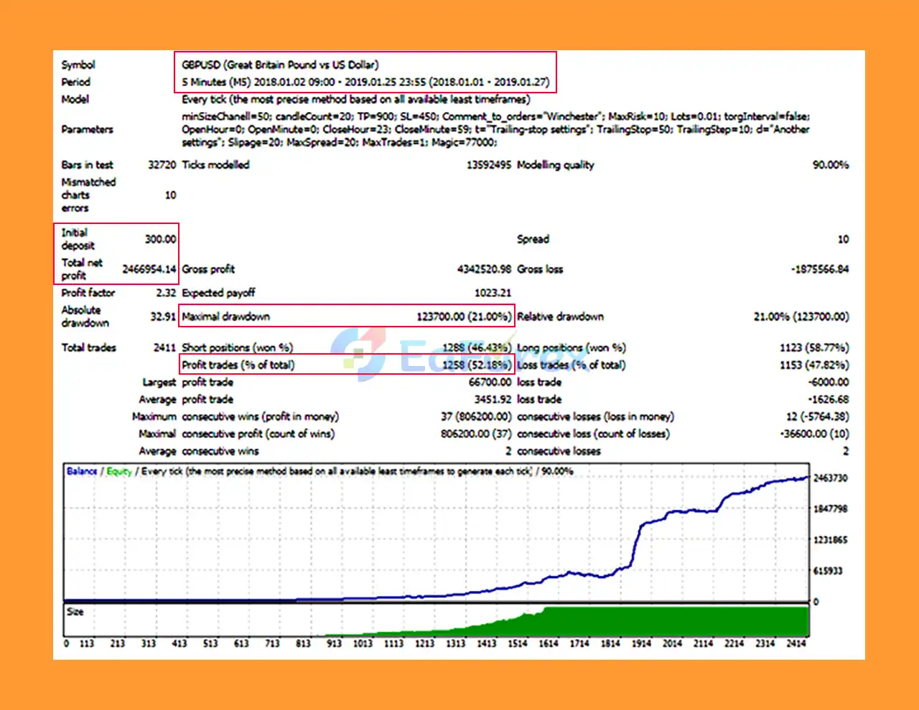Click the Long positions (won %) value
Image resolution: width=919 pixels, height=710 pixels.
[x=813, y=347]
